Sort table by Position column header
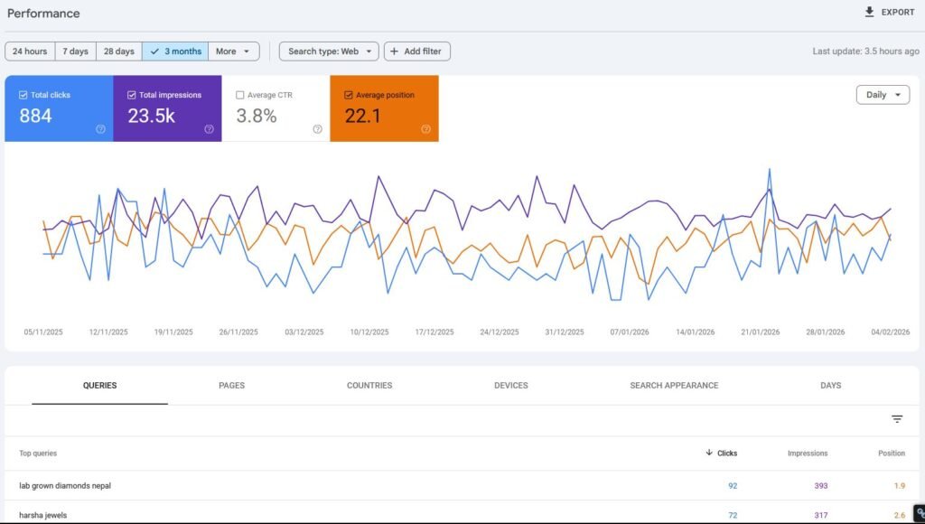This screenshot has width=925, height=524. tap(892, 454)
